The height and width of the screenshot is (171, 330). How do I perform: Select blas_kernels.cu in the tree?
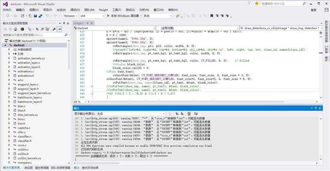(x=27, y=115)
